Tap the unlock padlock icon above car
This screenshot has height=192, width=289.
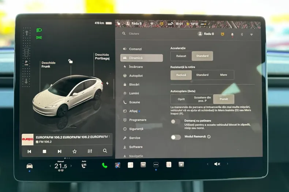(x=70, y=61)
